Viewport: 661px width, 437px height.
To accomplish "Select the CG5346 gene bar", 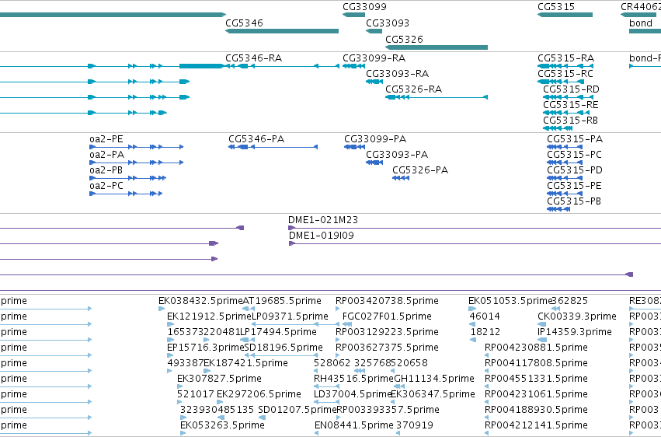I will tap(282, 31).
